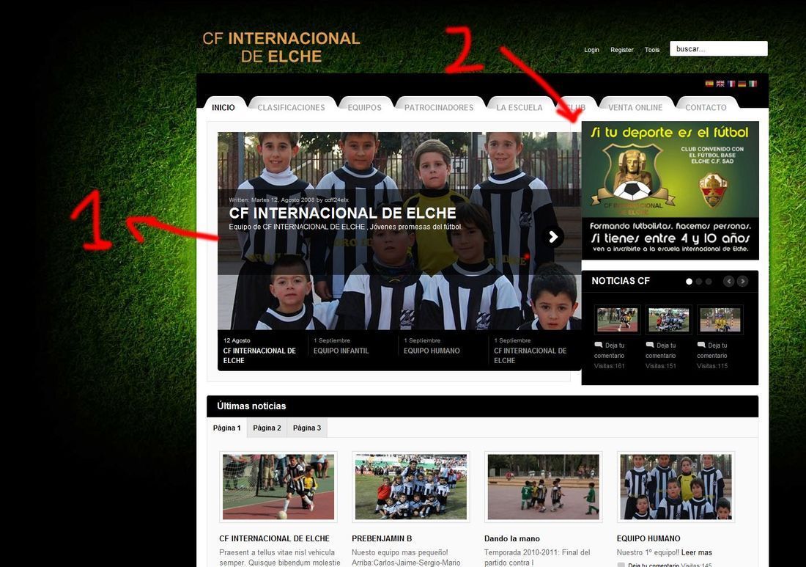Open the PATROCINADORES menu tab
The height and width of the screenshot is (567, 806).
(x=438, y=107)
